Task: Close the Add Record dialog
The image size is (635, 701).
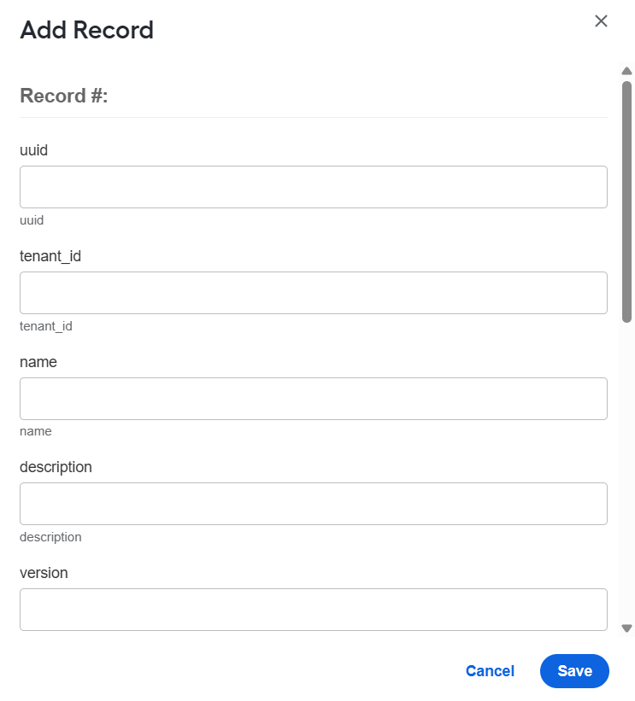Action: point(601,21)
